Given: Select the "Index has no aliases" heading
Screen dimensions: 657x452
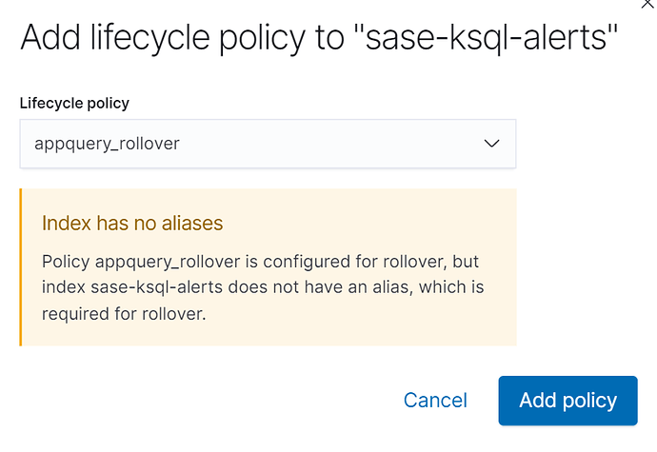Looking at the screenshot, I should (132, 224).
